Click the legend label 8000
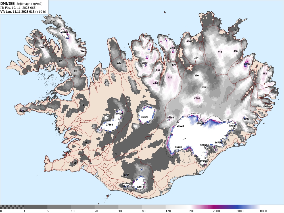This screenshot has height=213, width=284. click(264, 211)
